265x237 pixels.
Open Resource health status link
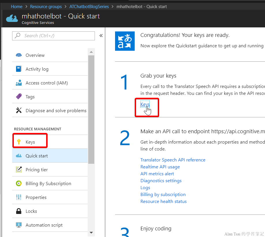pyautogui.click(x=163, y=202)
